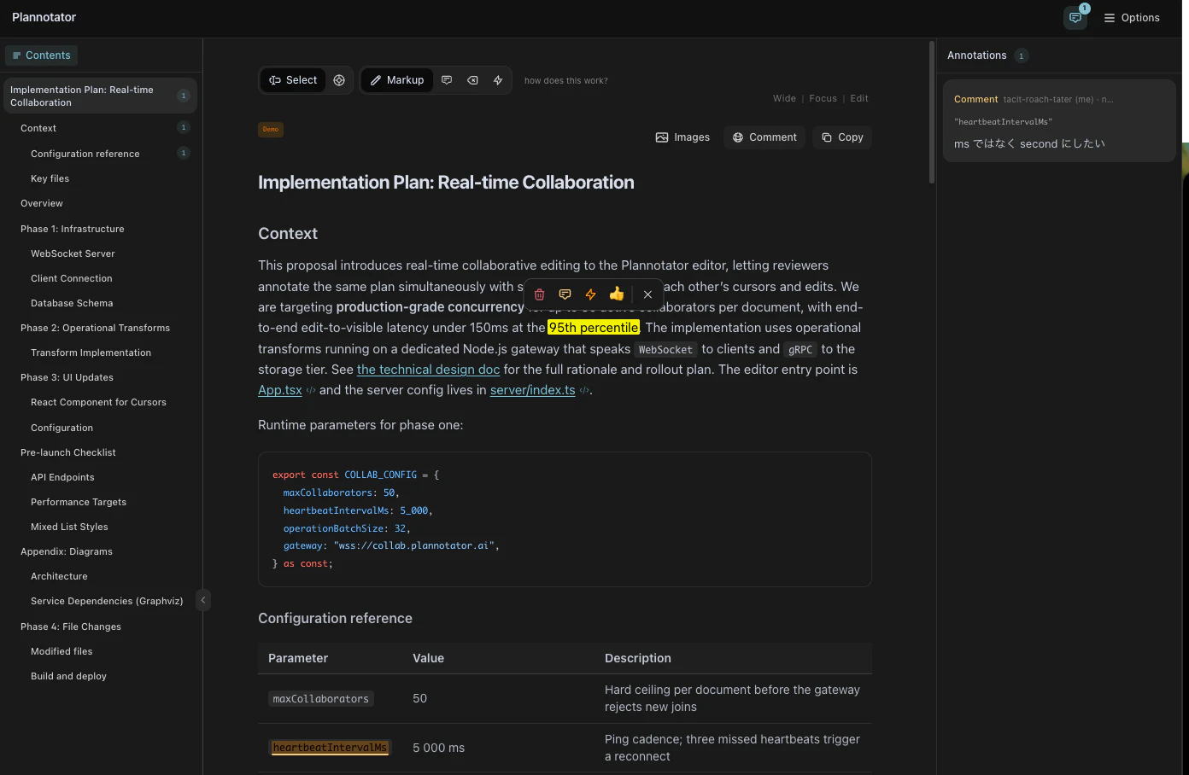Select the highlighted heartbeatIntervalMs table cell
The height and width of the screenshot is (775, 1189).
coord(330,748)
